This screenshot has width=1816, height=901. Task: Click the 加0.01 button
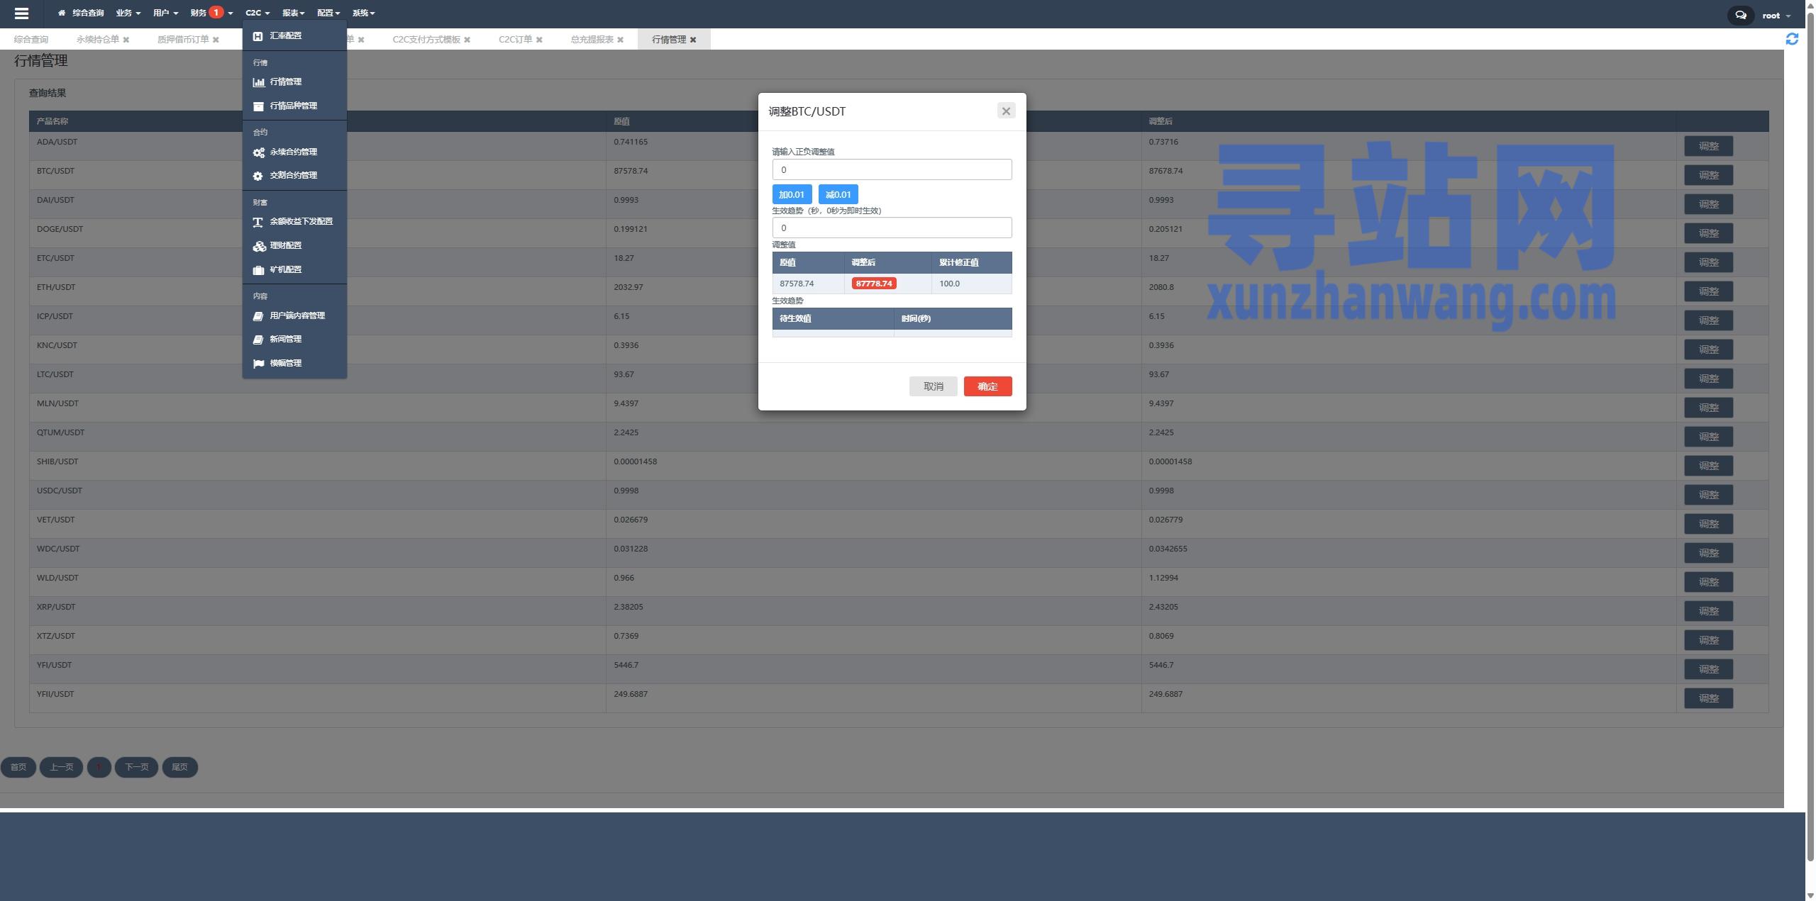tap(792, 194)
